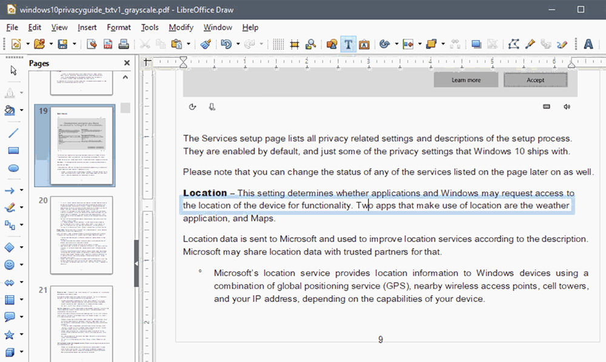The image size is (606, 362).
Task: Expand the Stars and Banners dropdown
Action: [22, 335]
